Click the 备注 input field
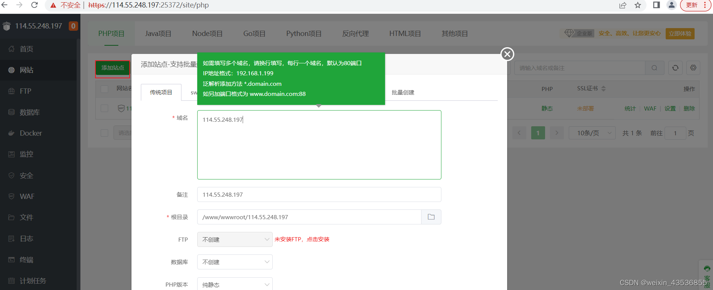713x290 pixels. coord(319,194)
